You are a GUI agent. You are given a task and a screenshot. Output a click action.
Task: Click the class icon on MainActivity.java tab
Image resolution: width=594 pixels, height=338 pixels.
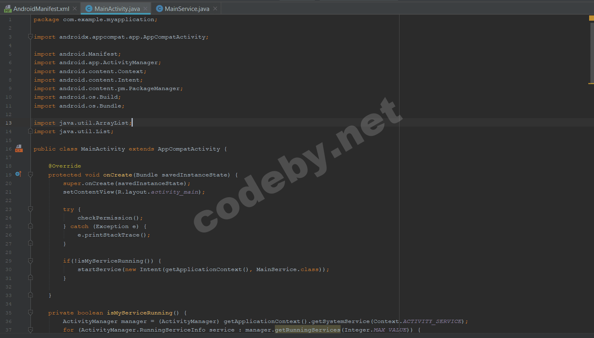click(89, 9)
